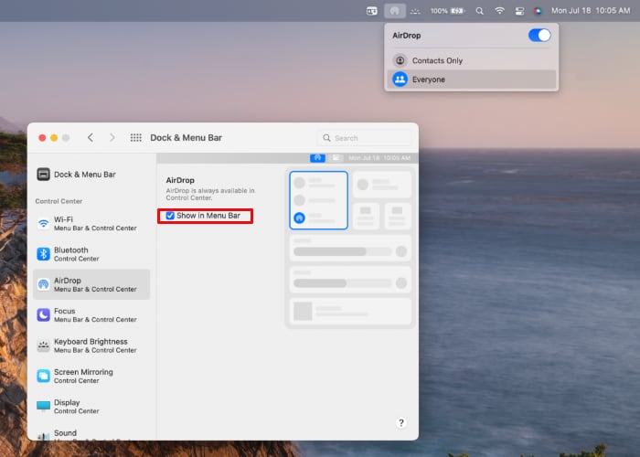Open Sound settings in sidebar

[x=91, y=434]
